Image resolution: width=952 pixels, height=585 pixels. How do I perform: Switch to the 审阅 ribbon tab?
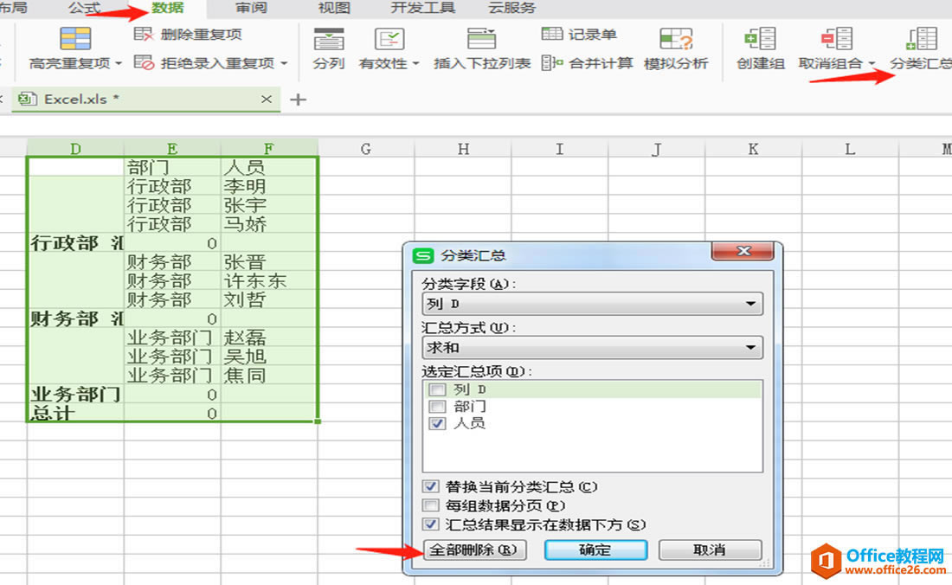pyautogui.click(x=251, y=8)
